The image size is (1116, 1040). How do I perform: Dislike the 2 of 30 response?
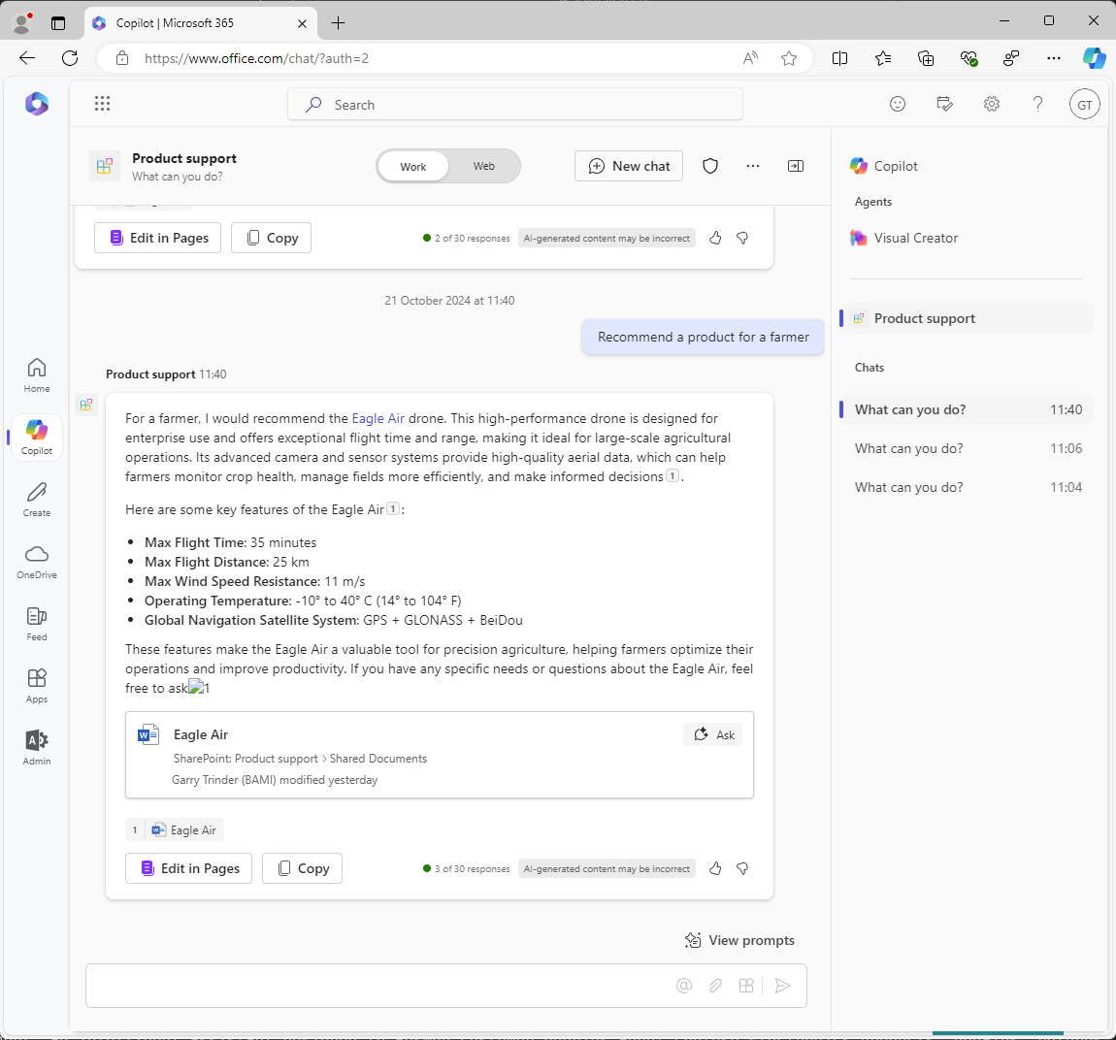click(742, 239)
